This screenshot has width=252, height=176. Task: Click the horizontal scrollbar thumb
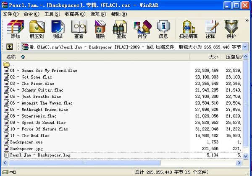tap(84, 163)
